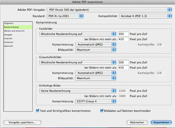Open Graustufenbilder Bikubische Neuberechnung dropdown
The image size is (175, 128).
(78, 63)
